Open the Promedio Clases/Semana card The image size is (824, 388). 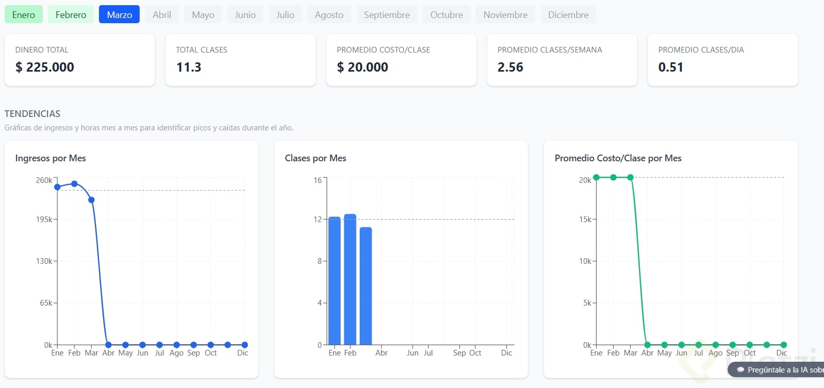[x=562, y=60]
